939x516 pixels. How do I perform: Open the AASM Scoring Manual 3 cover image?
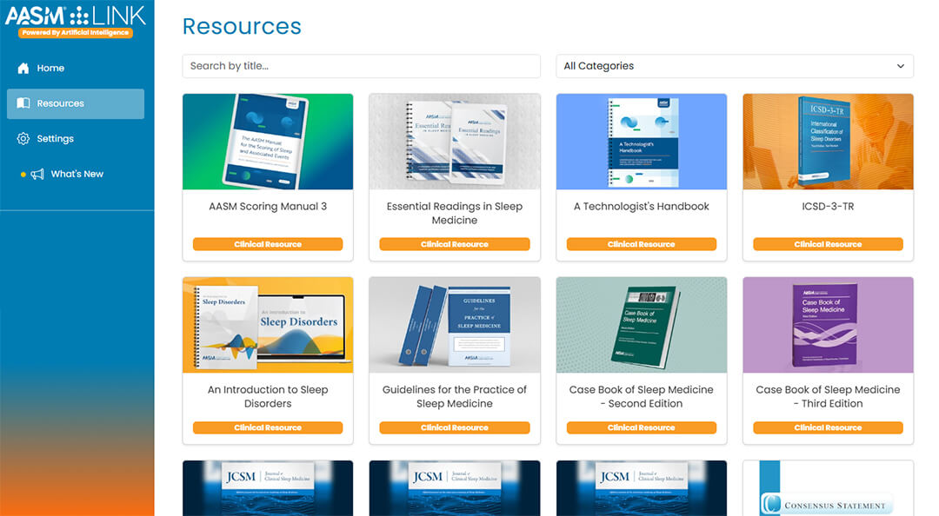click(268, 142)
